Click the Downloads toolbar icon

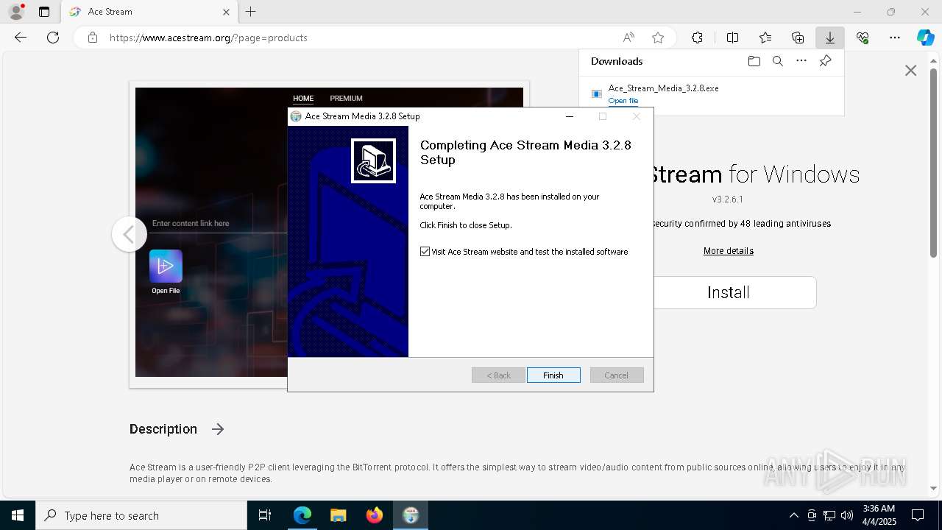pos(830,38)
